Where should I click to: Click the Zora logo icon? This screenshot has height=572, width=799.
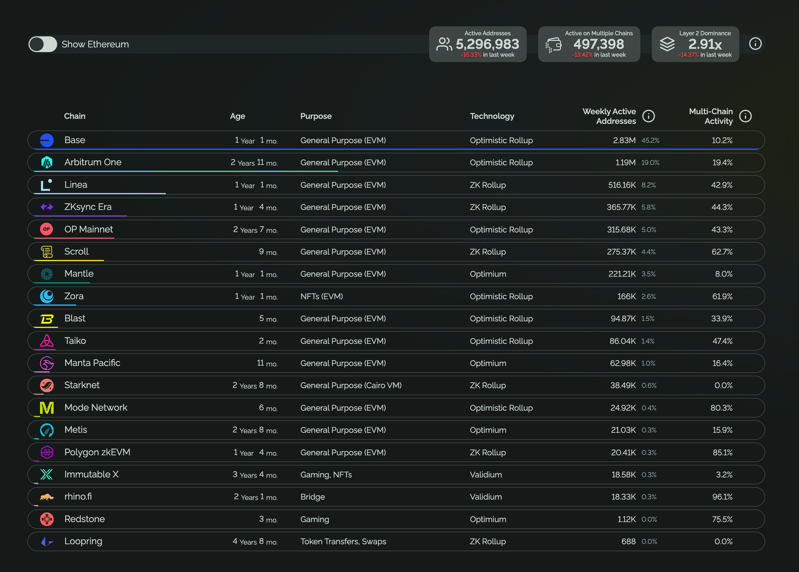[x=47, y=296]
